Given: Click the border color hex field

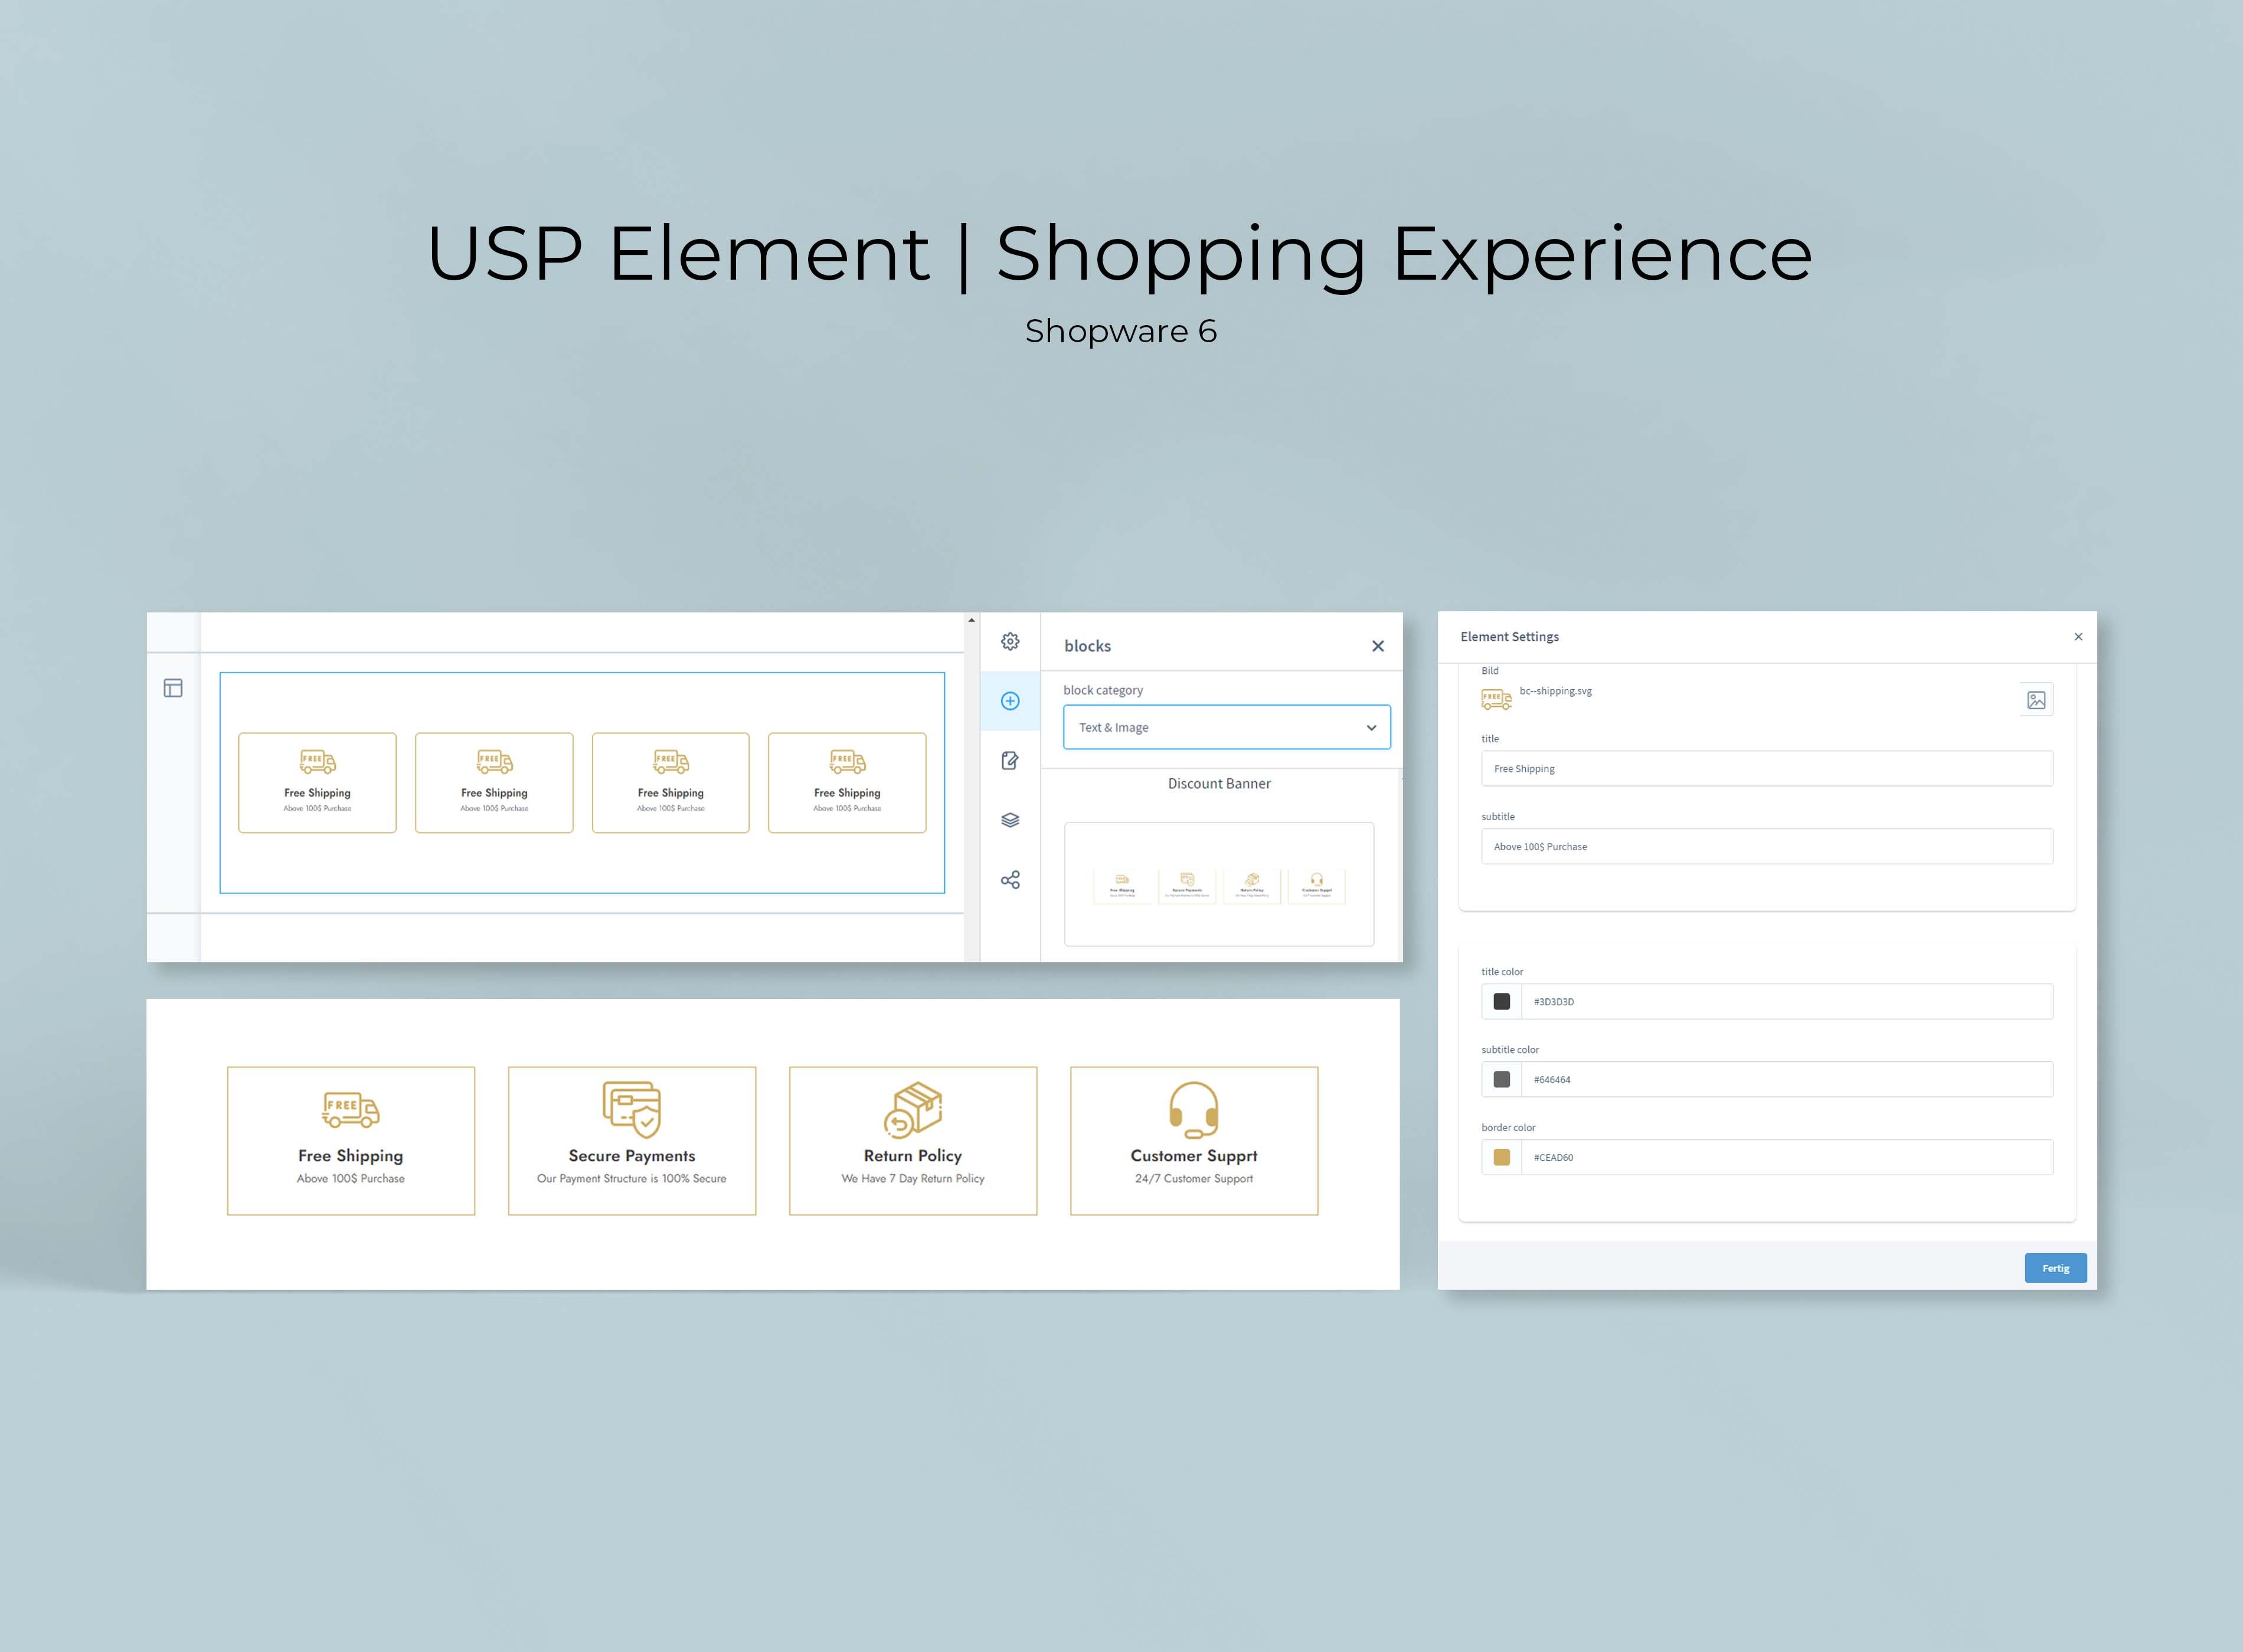Looking at the screenshot, I should pyautogui.click(x=1787, y=1158).
